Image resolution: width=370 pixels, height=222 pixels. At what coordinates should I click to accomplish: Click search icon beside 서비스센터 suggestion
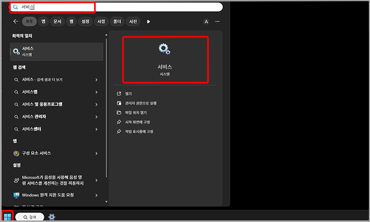pos(16,129)
